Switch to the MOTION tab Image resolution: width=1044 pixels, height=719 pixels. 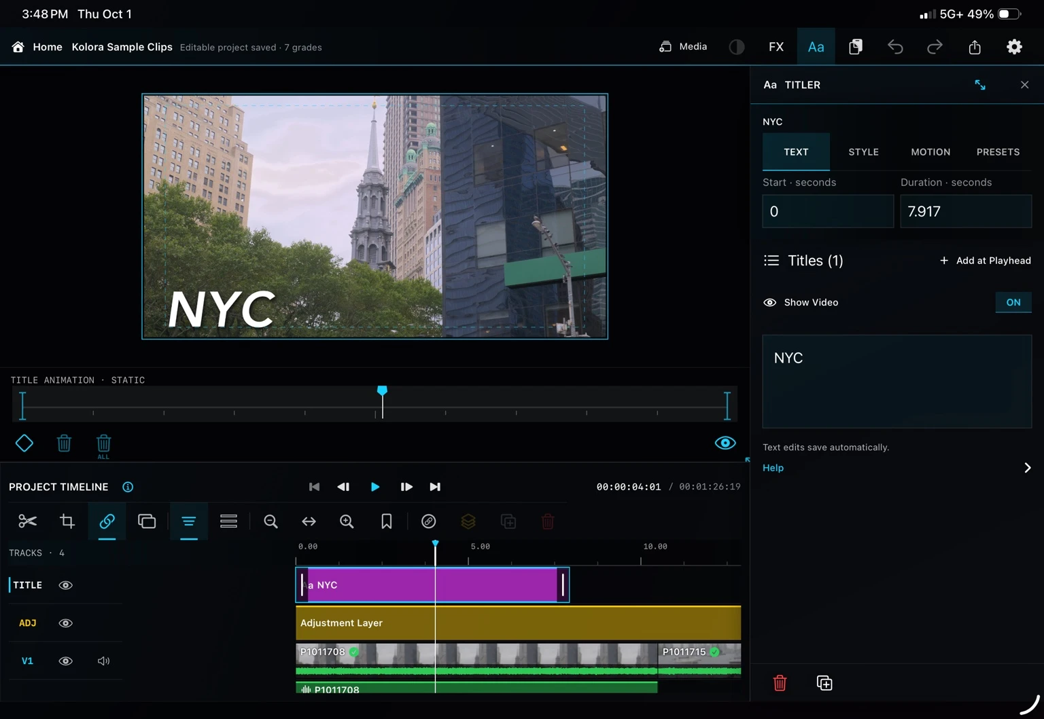click(x=930, y=152)
